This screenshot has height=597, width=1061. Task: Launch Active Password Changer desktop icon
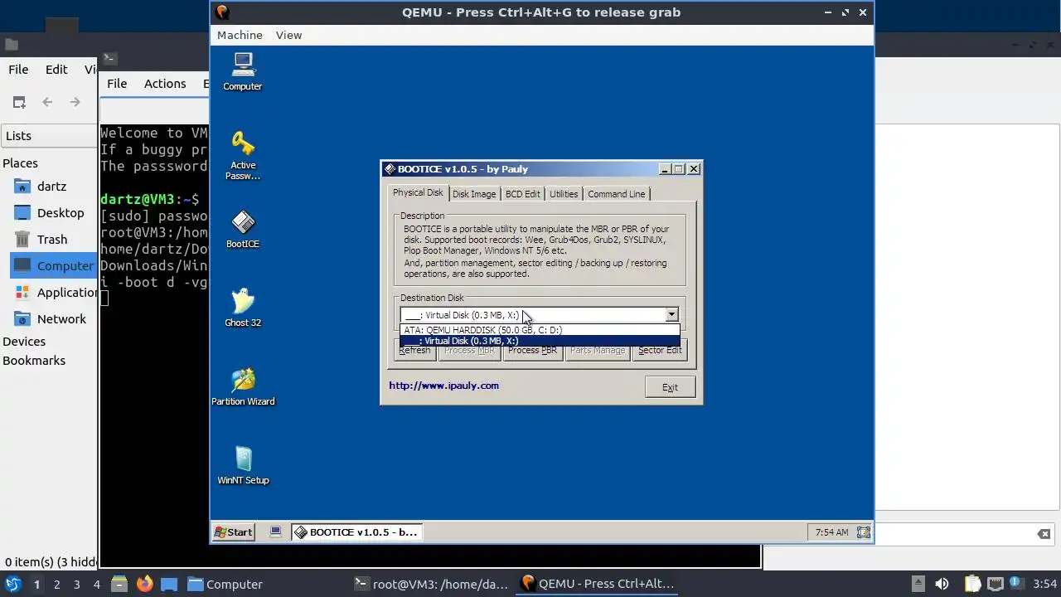tap(242, 155)
